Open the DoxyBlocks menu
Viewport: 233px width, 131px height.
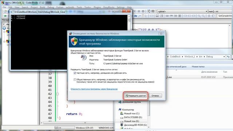point(108,7)
